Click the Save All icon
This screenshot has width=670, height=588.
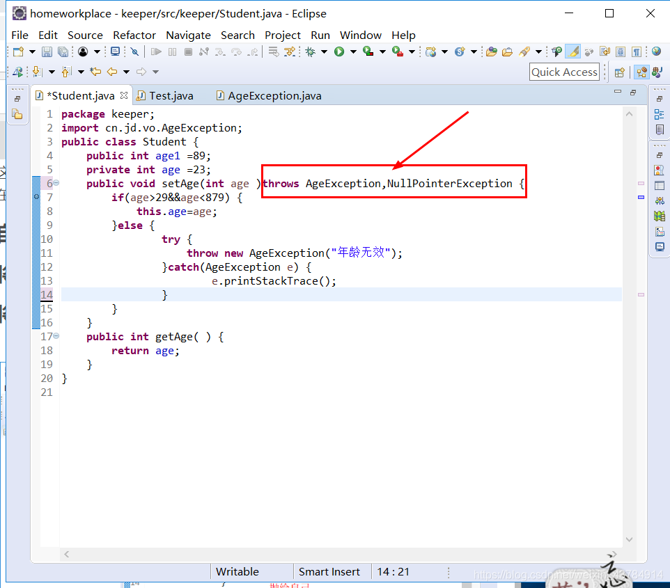pyautogui.click(x=63, y=51)
